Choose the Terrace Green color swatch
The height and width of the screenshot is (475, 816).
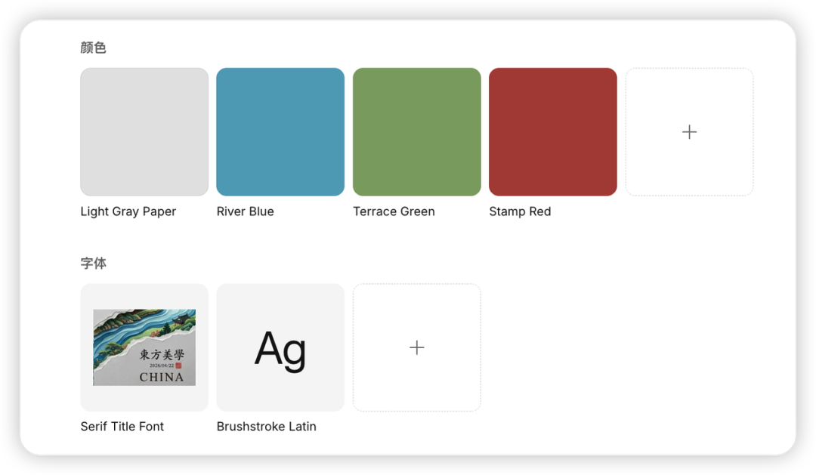416,132
